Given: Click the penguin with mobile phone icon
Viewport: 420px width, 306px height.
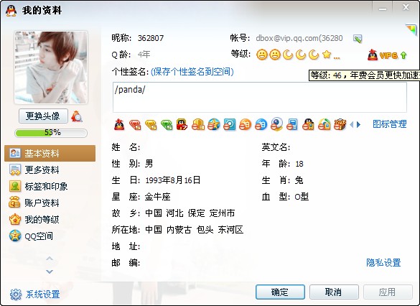Looking at the screenshot, I should 308,124.
